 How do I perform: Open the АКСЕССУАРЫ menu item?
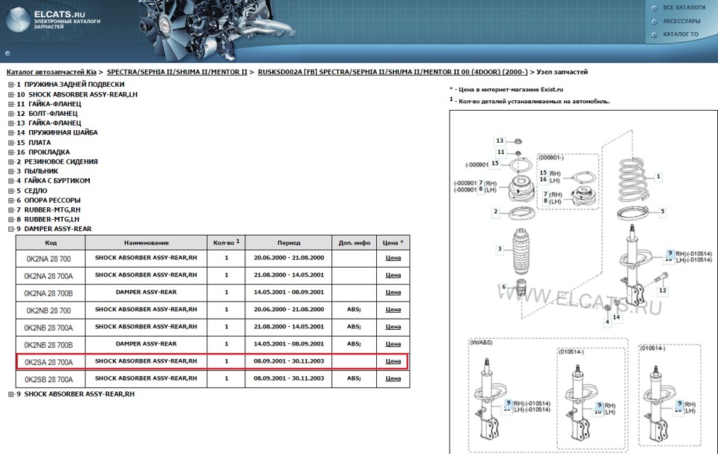681,21
